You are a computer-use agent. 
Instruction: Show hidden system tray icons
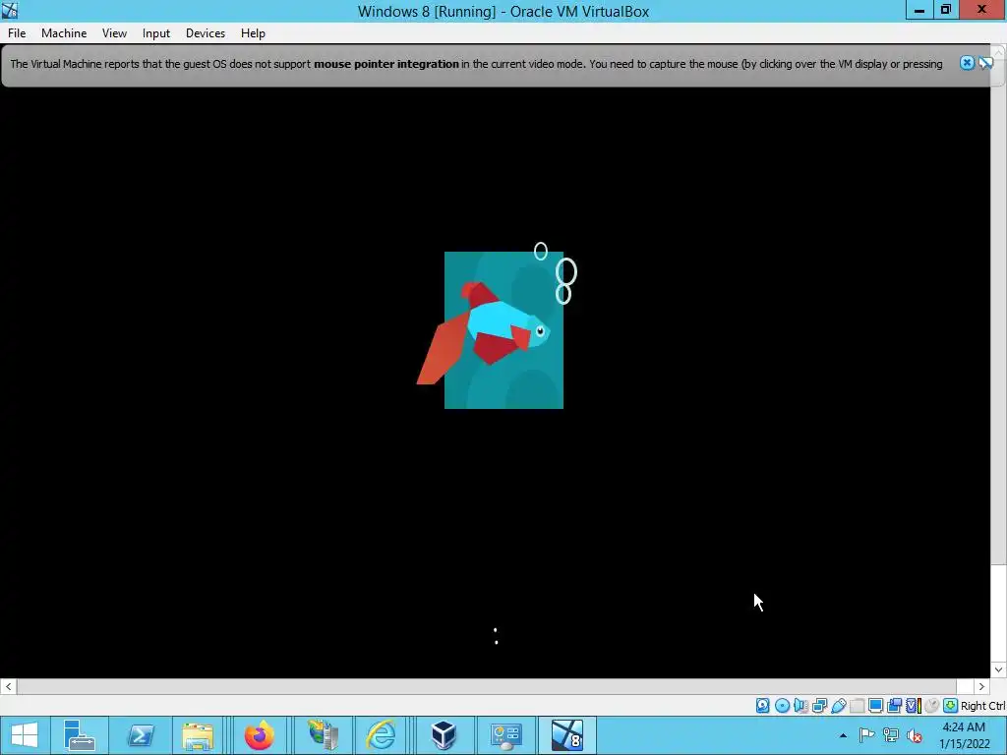843,735
